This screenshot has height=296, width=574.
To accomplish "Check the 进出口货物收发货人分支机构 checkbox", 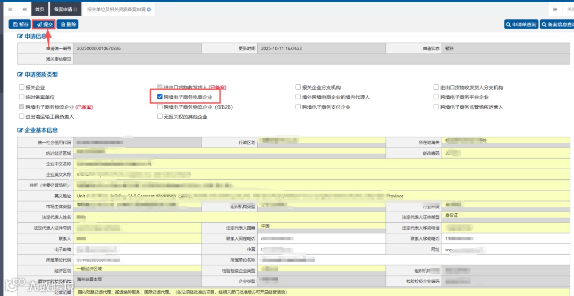I will click(x=436, y=88).
